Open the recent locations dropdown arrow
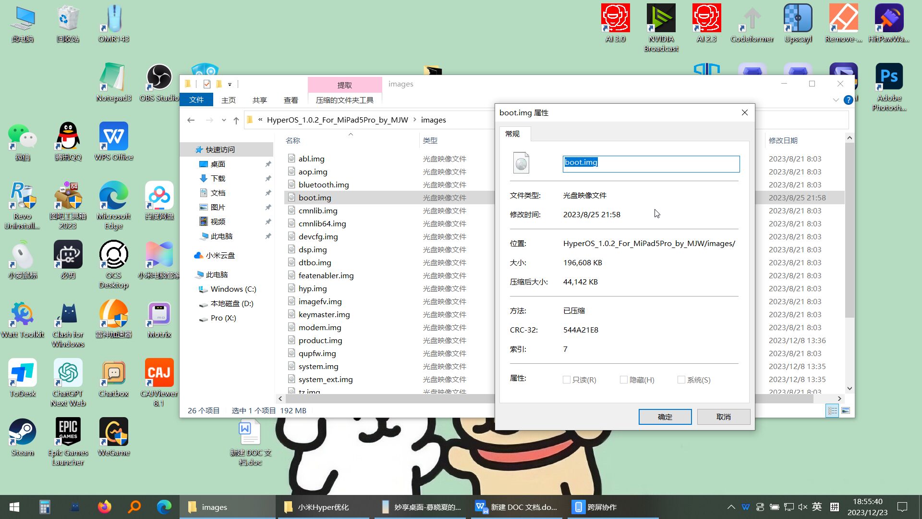The height and width of the screenshot is (519, 922). click(x=224, y=120)
